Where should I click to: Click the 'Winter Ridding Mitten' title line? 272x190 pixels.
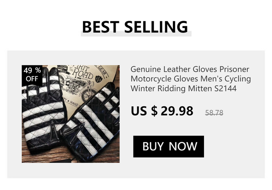coord(171,88)
